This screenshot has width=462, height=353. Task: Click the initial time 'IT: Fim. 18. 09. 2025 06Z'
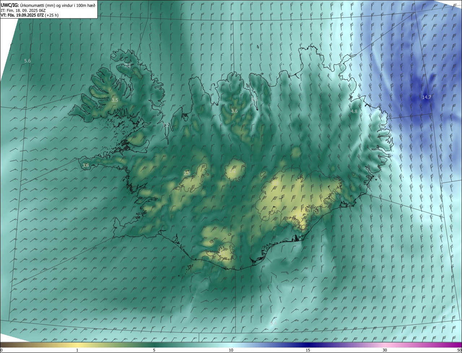click(x=23, y=10)
